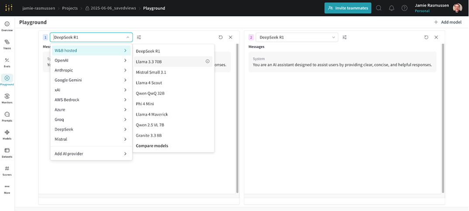Expand the Anthropic provider submenu
The width and height of the screenshot is (469, 211).
91,70
